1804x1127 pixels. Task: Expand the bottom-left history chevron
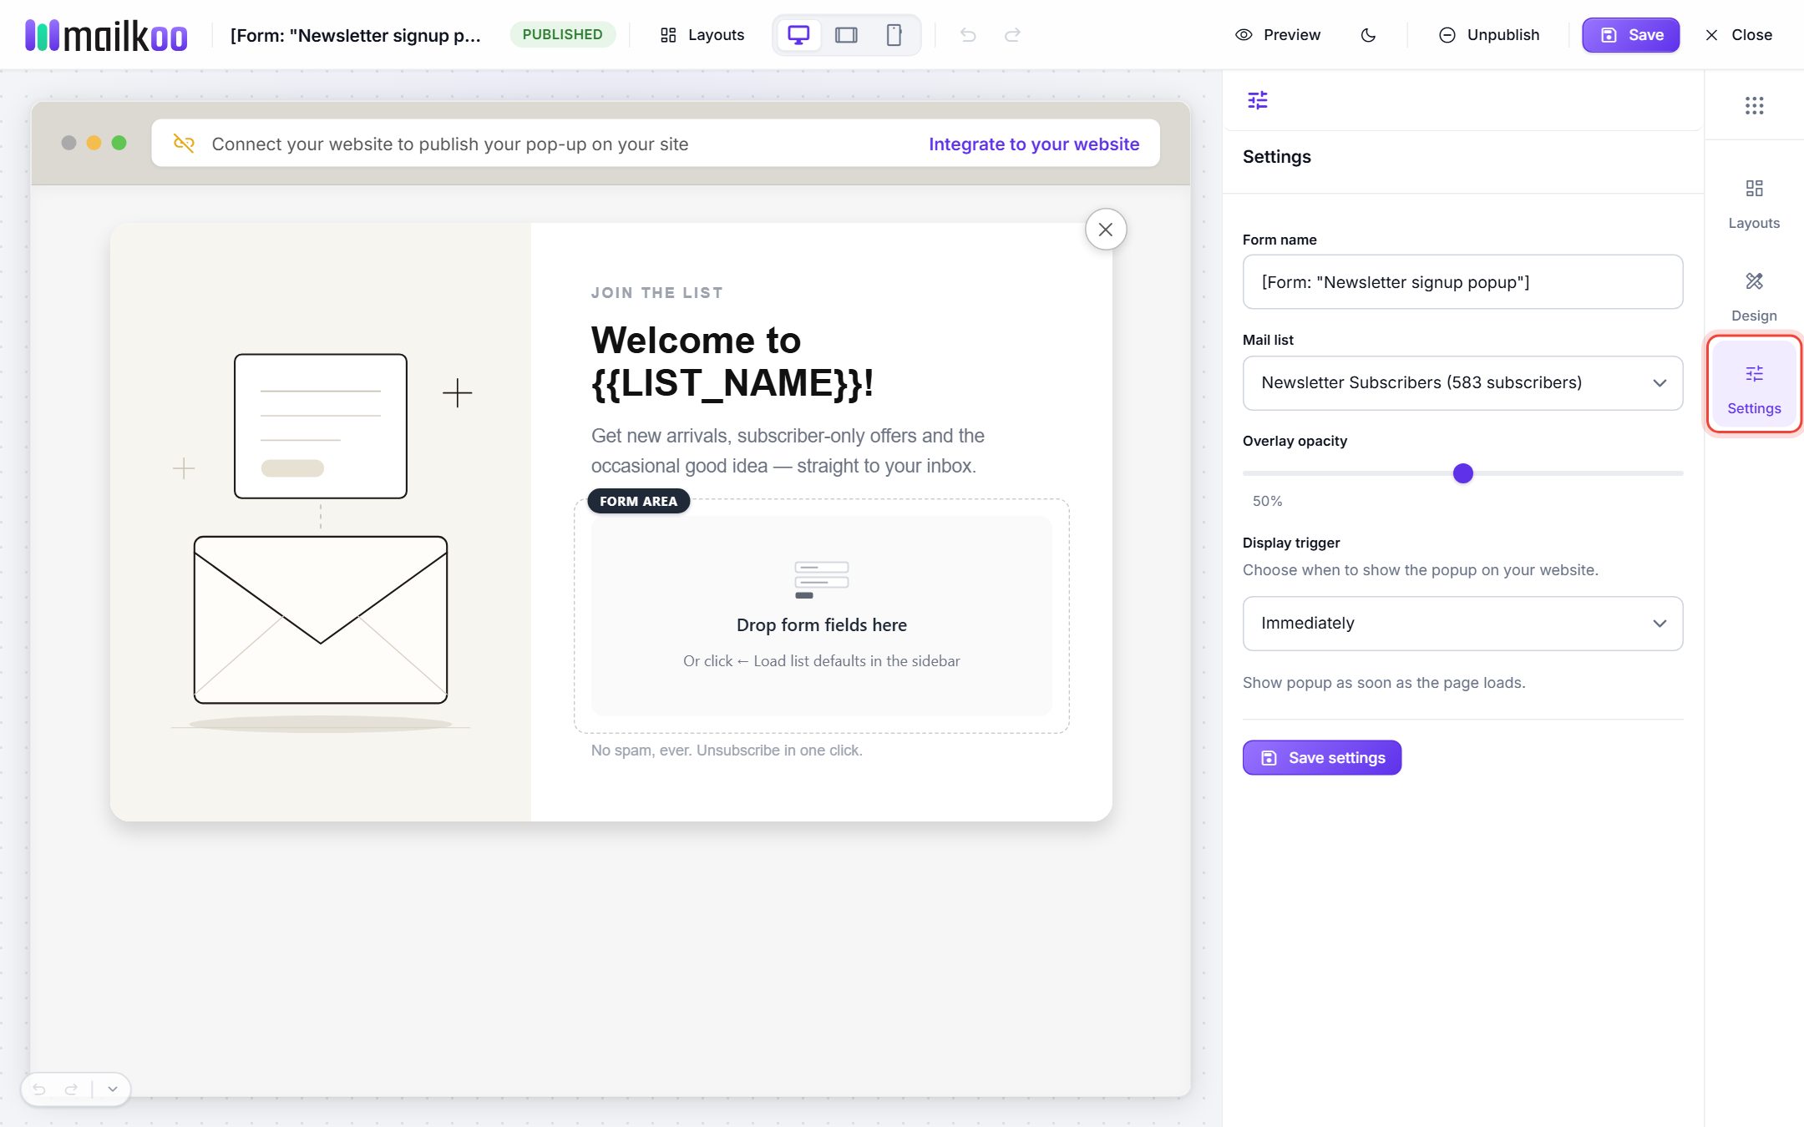[x=113, y=1089]
